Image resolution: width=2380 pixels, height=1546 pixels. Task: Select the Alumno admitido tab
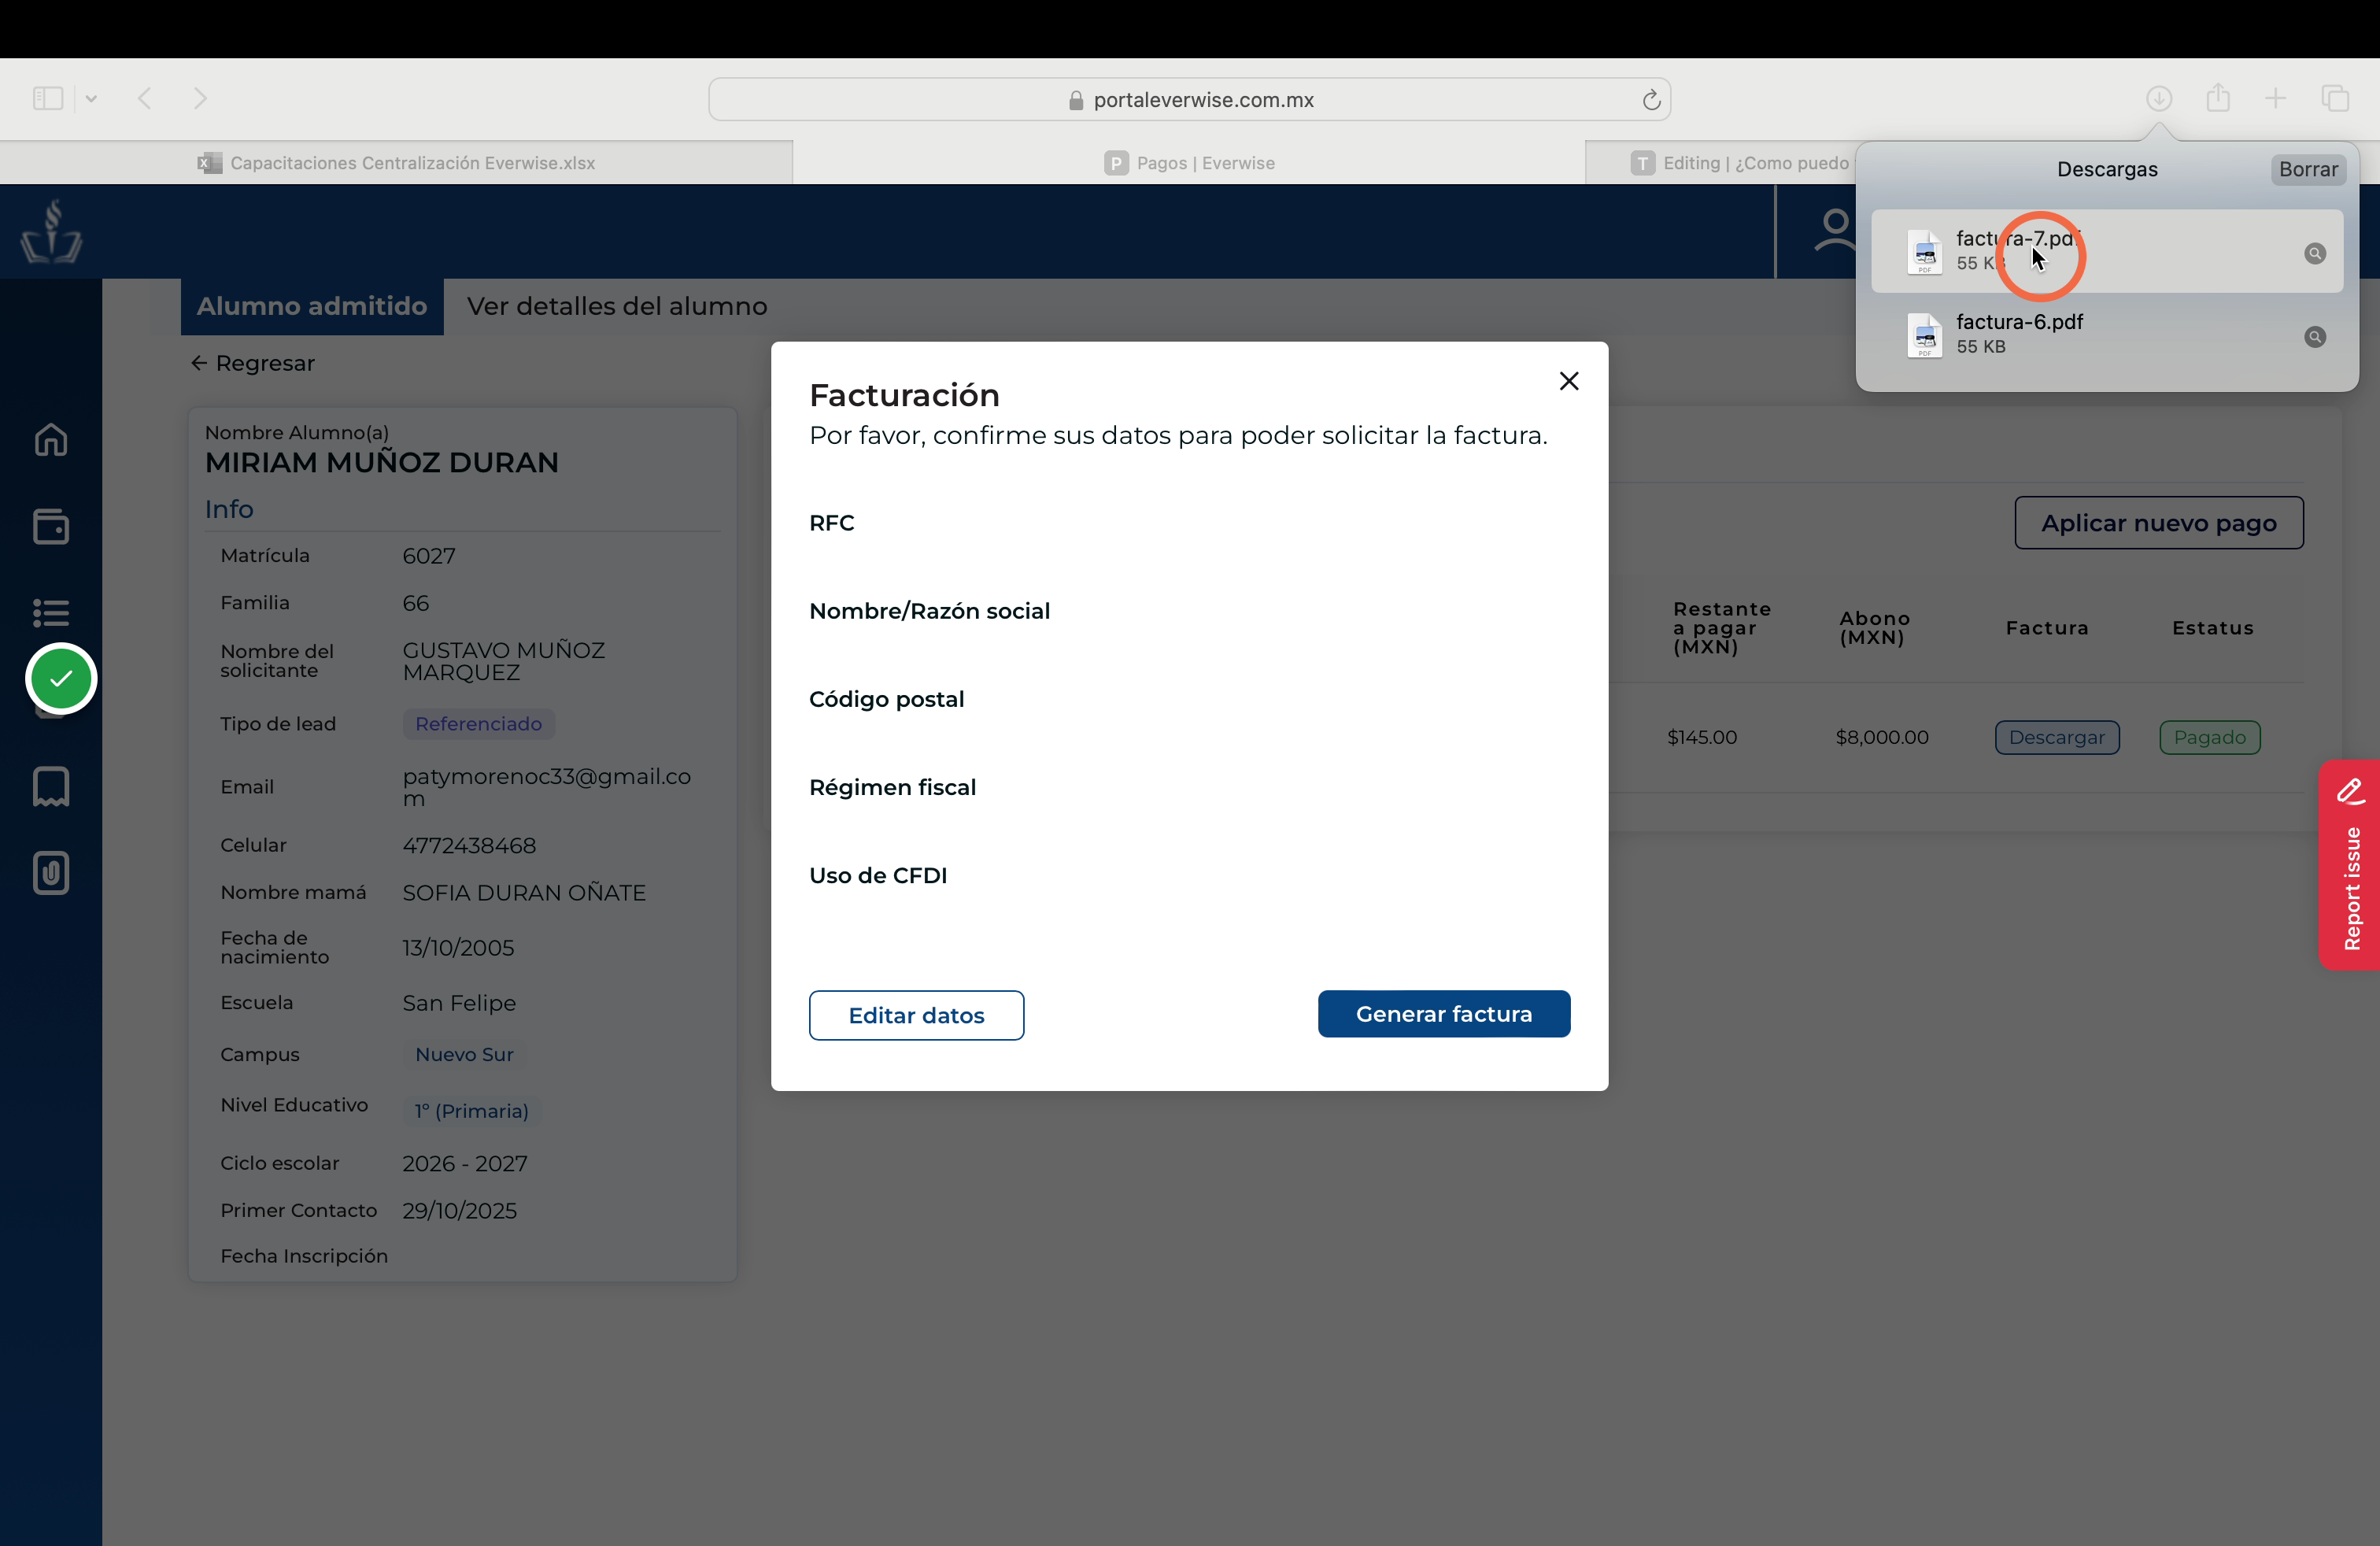coord(312,307)
